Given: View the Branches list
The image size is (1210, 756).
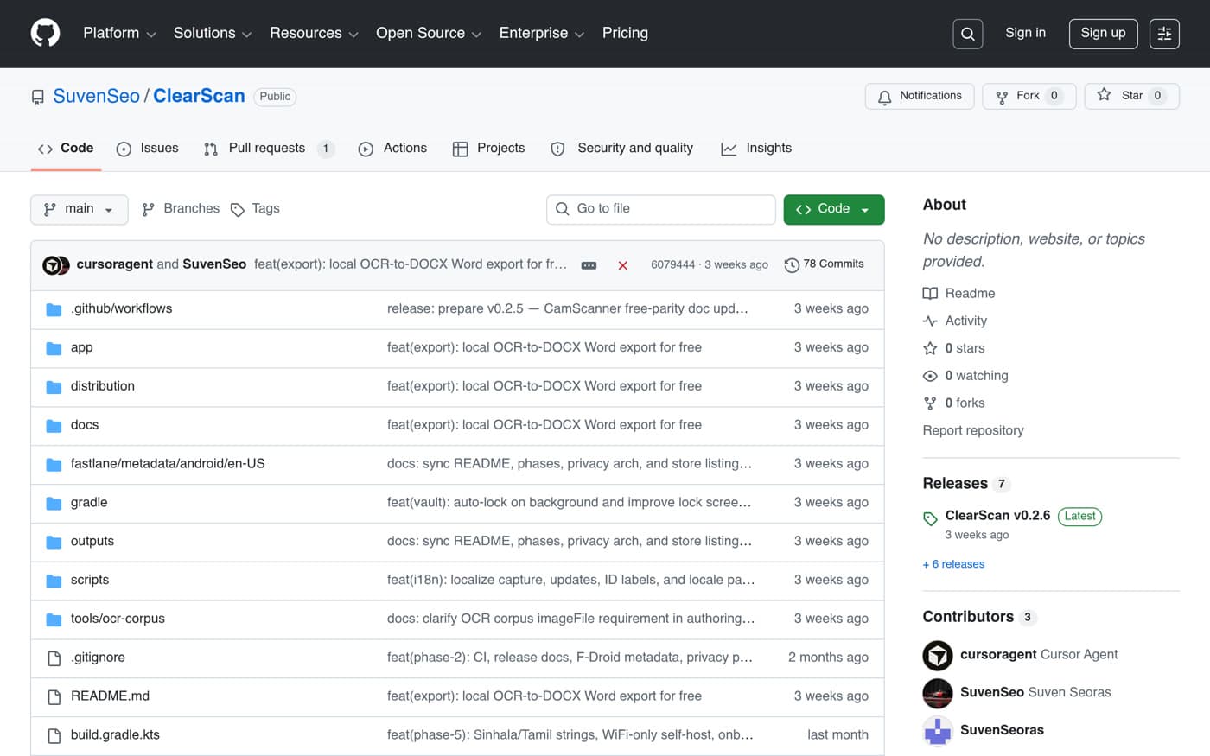Looking at the screenshot, I should [x=181, y=209].
